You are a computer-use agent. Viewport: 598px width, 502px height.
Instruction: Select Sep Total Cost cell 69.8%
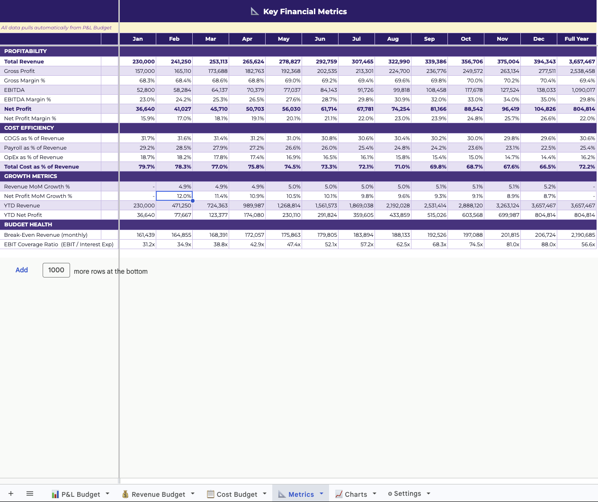click(429, 167)
